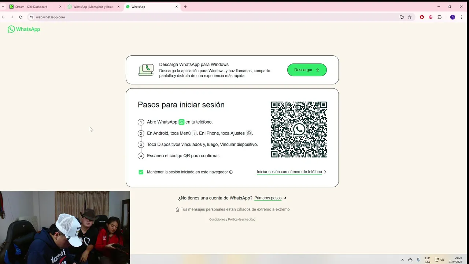Bookmark this page with the star icon
This screenshot has width=469, height=264.
(410, 17)
